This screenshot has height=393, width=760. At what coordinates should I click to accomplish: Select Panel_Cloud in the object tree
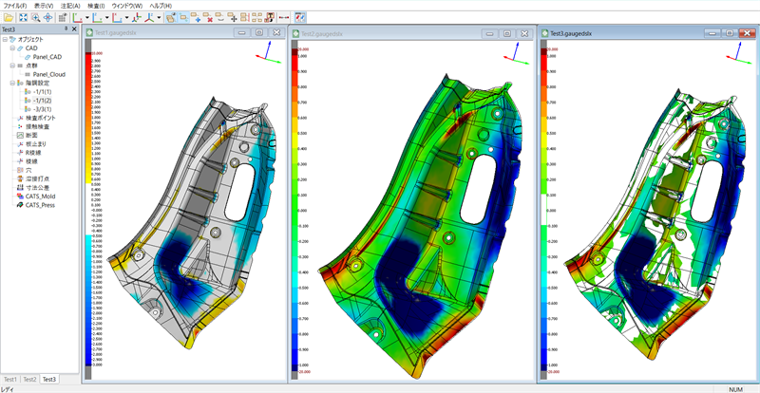point(48,74)
